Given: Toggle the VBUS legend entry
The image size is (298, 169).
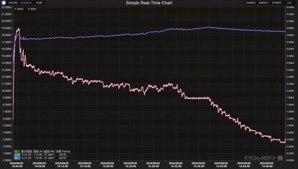Looking at the screenshot, I should tap(19, 9).
